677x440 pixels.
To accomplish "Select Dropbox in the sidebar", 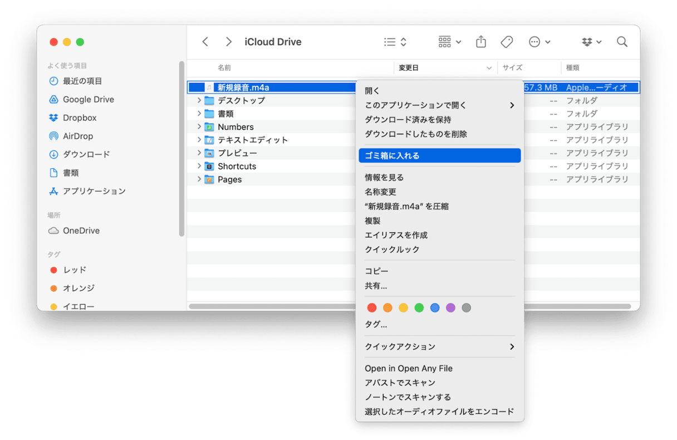I will coord(80,118).
